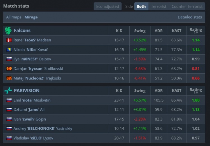Image resolution: width=210 pixels, height=146 pixels.
Task: Select the All maps tab
Action: click(x=14, y=17)
